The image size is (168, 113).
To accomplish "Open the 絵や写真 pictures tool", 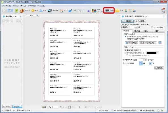I will (53, 10).
